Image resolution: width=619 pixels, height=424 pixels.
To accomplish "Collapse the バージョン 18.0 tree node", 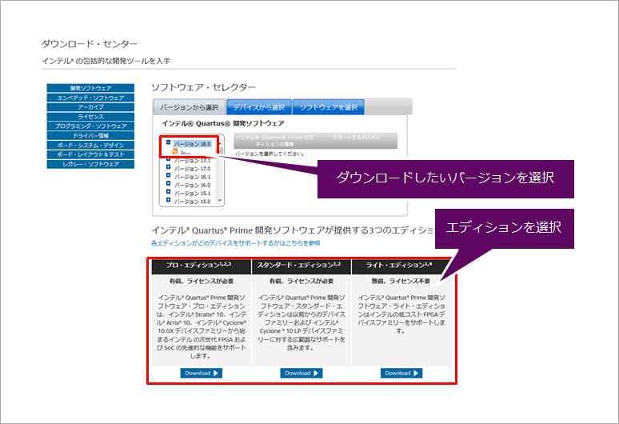I will [168, 142].
